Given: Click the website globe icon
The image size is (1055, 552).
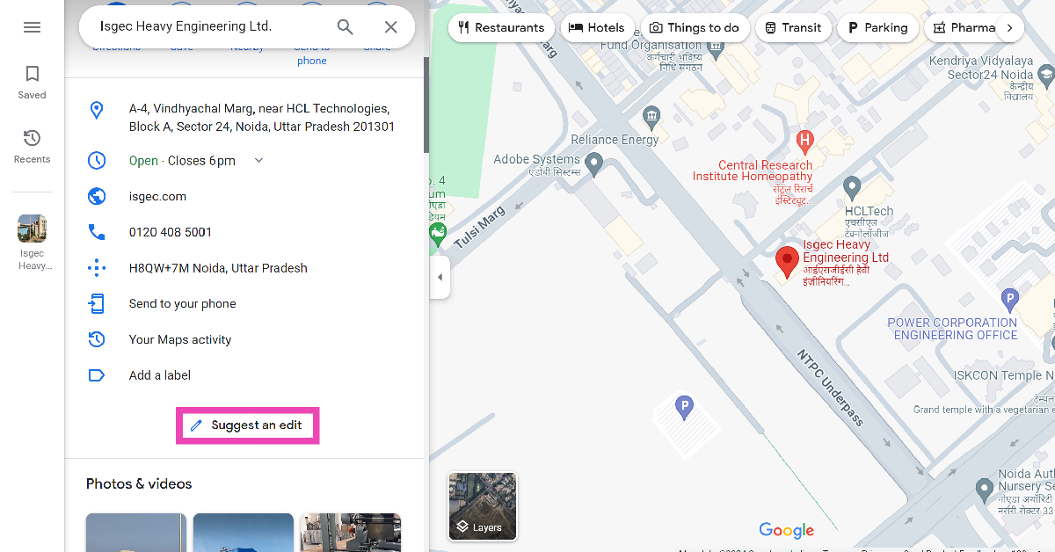Looking at the screenshot, I should coord(97,197).
